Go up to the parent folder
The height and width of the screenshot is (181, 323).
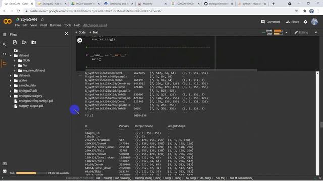pos(16,50)
